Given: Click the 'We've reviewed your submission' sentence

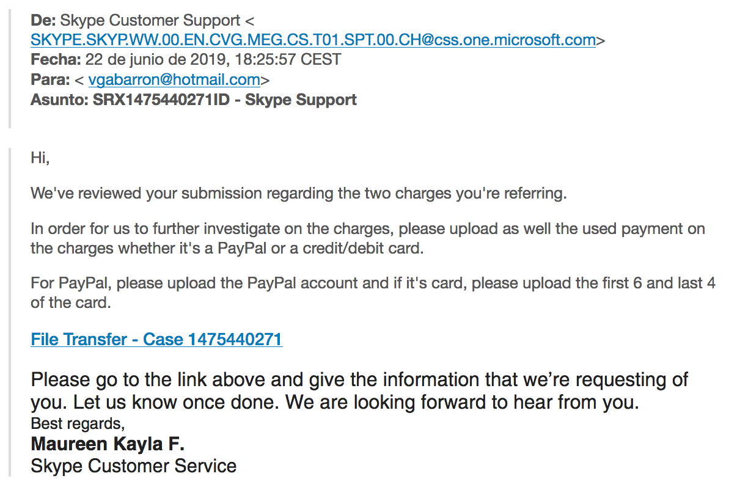Looking at the screenshot, I should (299, 194).
